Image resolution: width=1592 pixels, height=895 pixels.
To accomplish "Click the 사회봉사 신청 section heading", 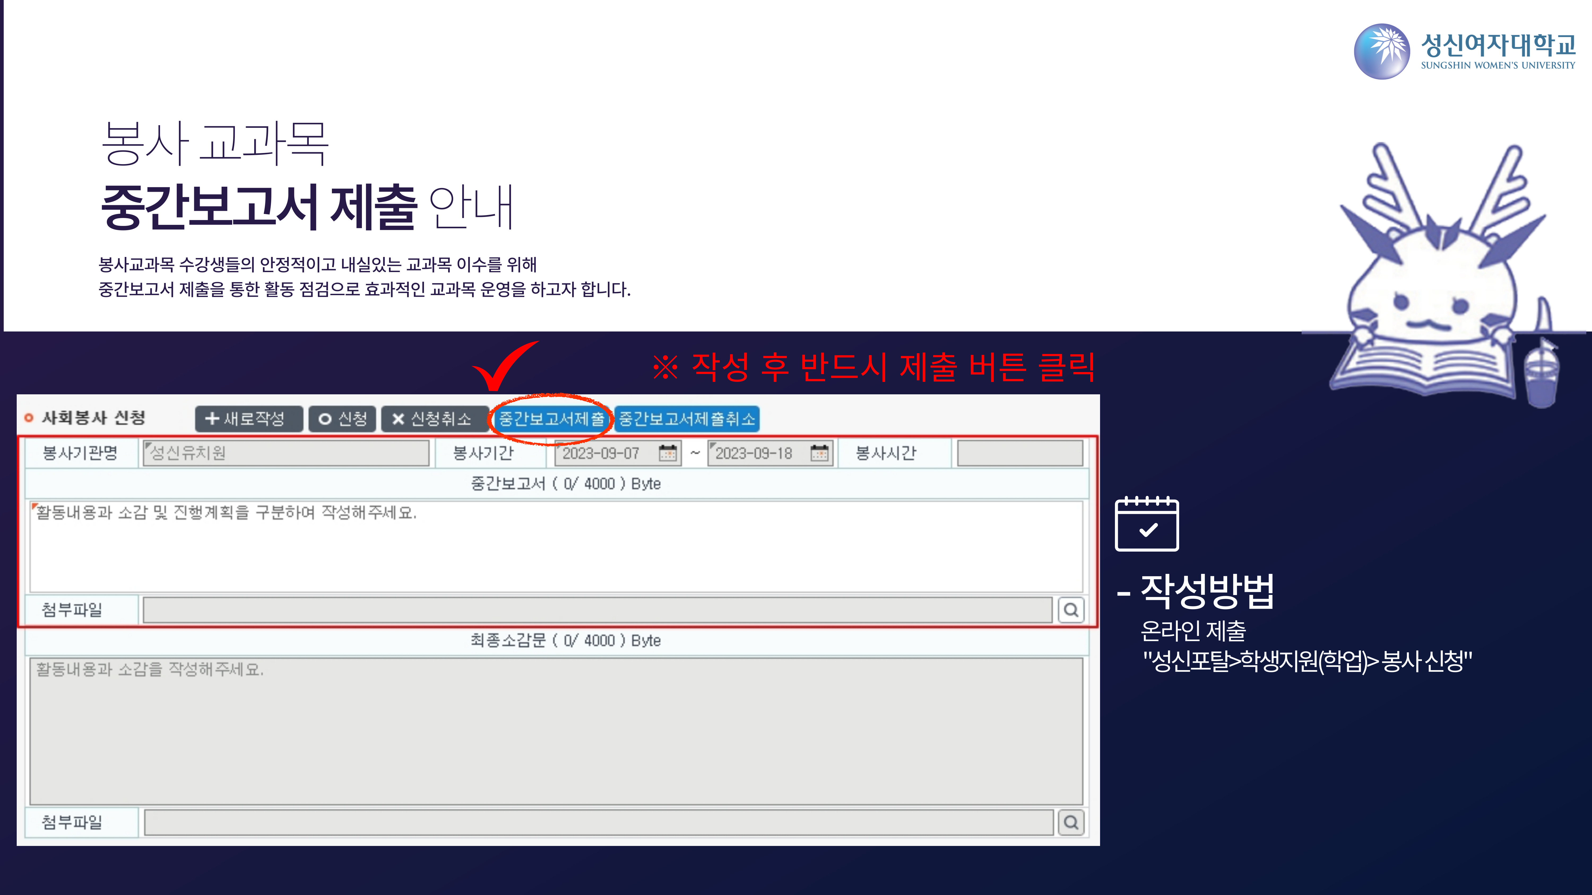I will click(93, 418).
